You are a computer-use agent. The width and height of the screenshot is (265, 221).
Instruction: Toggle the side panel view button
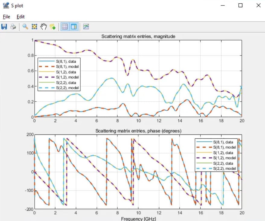(x=73, y=27)
